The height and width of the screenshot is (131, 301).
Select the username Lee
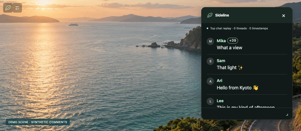coord(220,101)
